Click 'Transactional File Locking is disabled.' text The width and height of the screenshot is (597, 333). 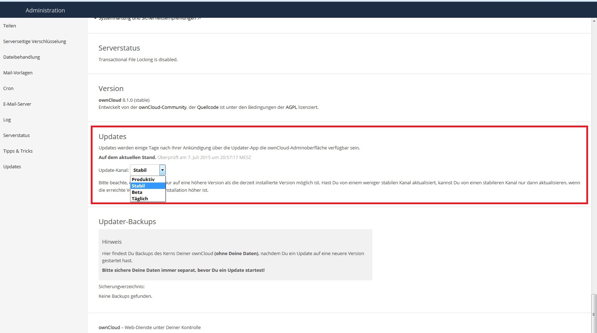click(138, 59)
